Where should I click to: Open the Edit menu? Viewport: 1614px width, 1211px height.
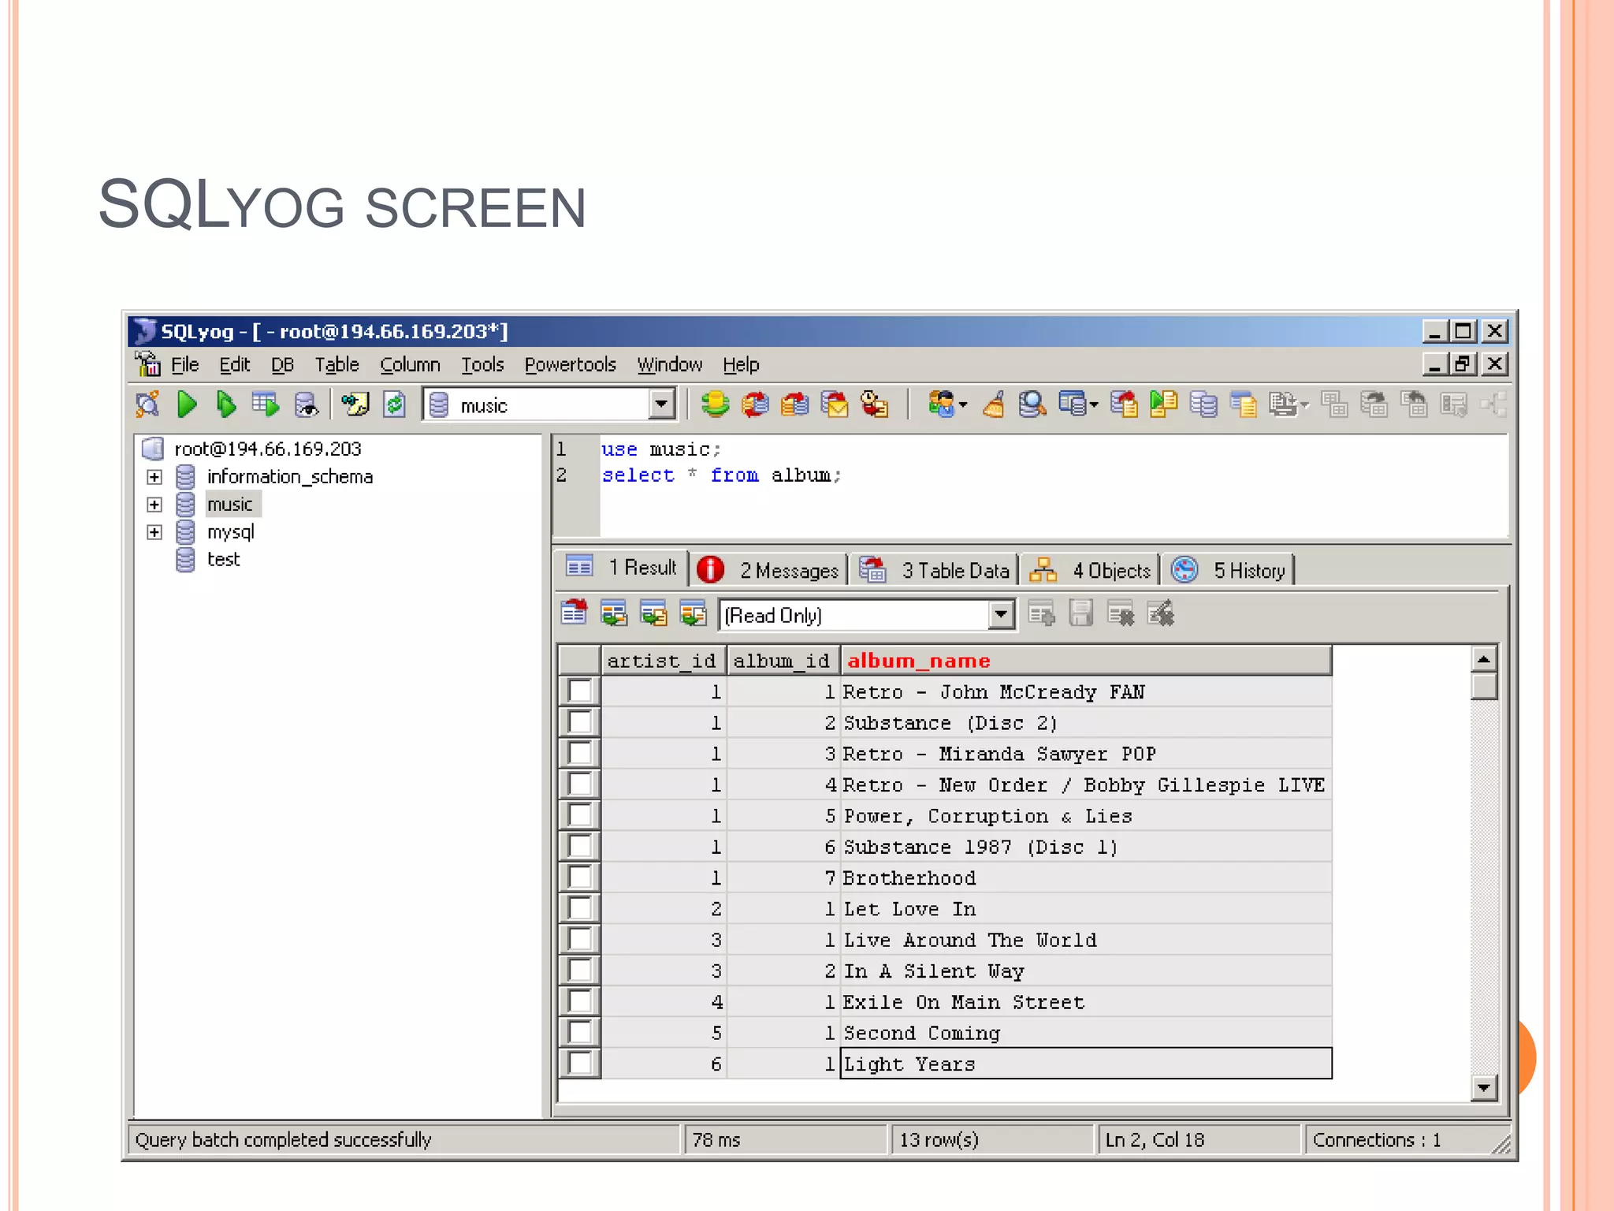click(234, 365)
